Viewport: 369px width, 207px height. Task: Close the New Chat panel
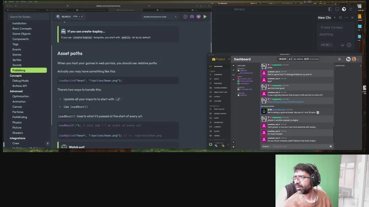[352, 18]
